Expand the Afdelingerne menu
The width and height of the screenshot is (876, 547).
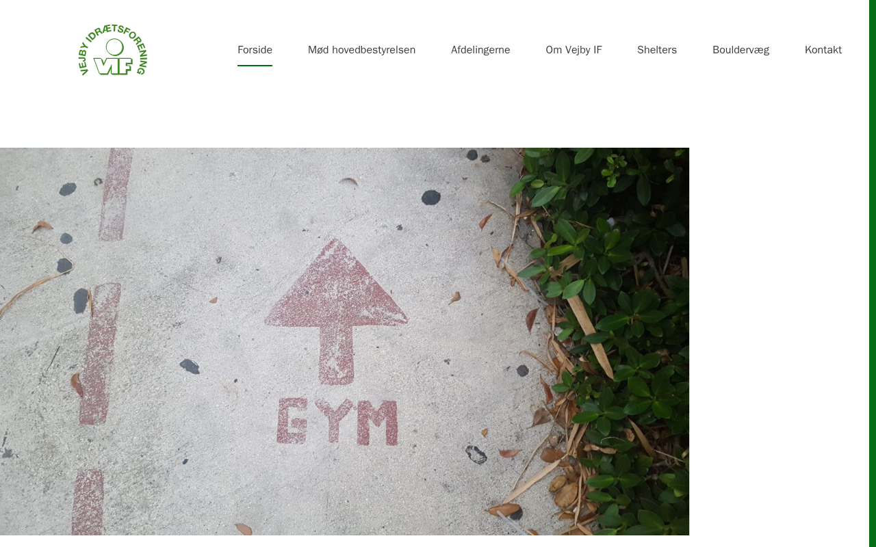480,50
